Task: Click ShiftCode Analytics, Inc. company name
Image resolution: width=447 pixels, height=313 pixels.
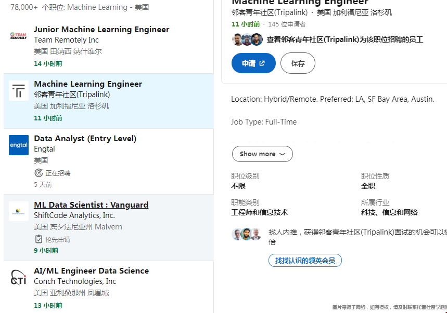Action: (74, 215)
